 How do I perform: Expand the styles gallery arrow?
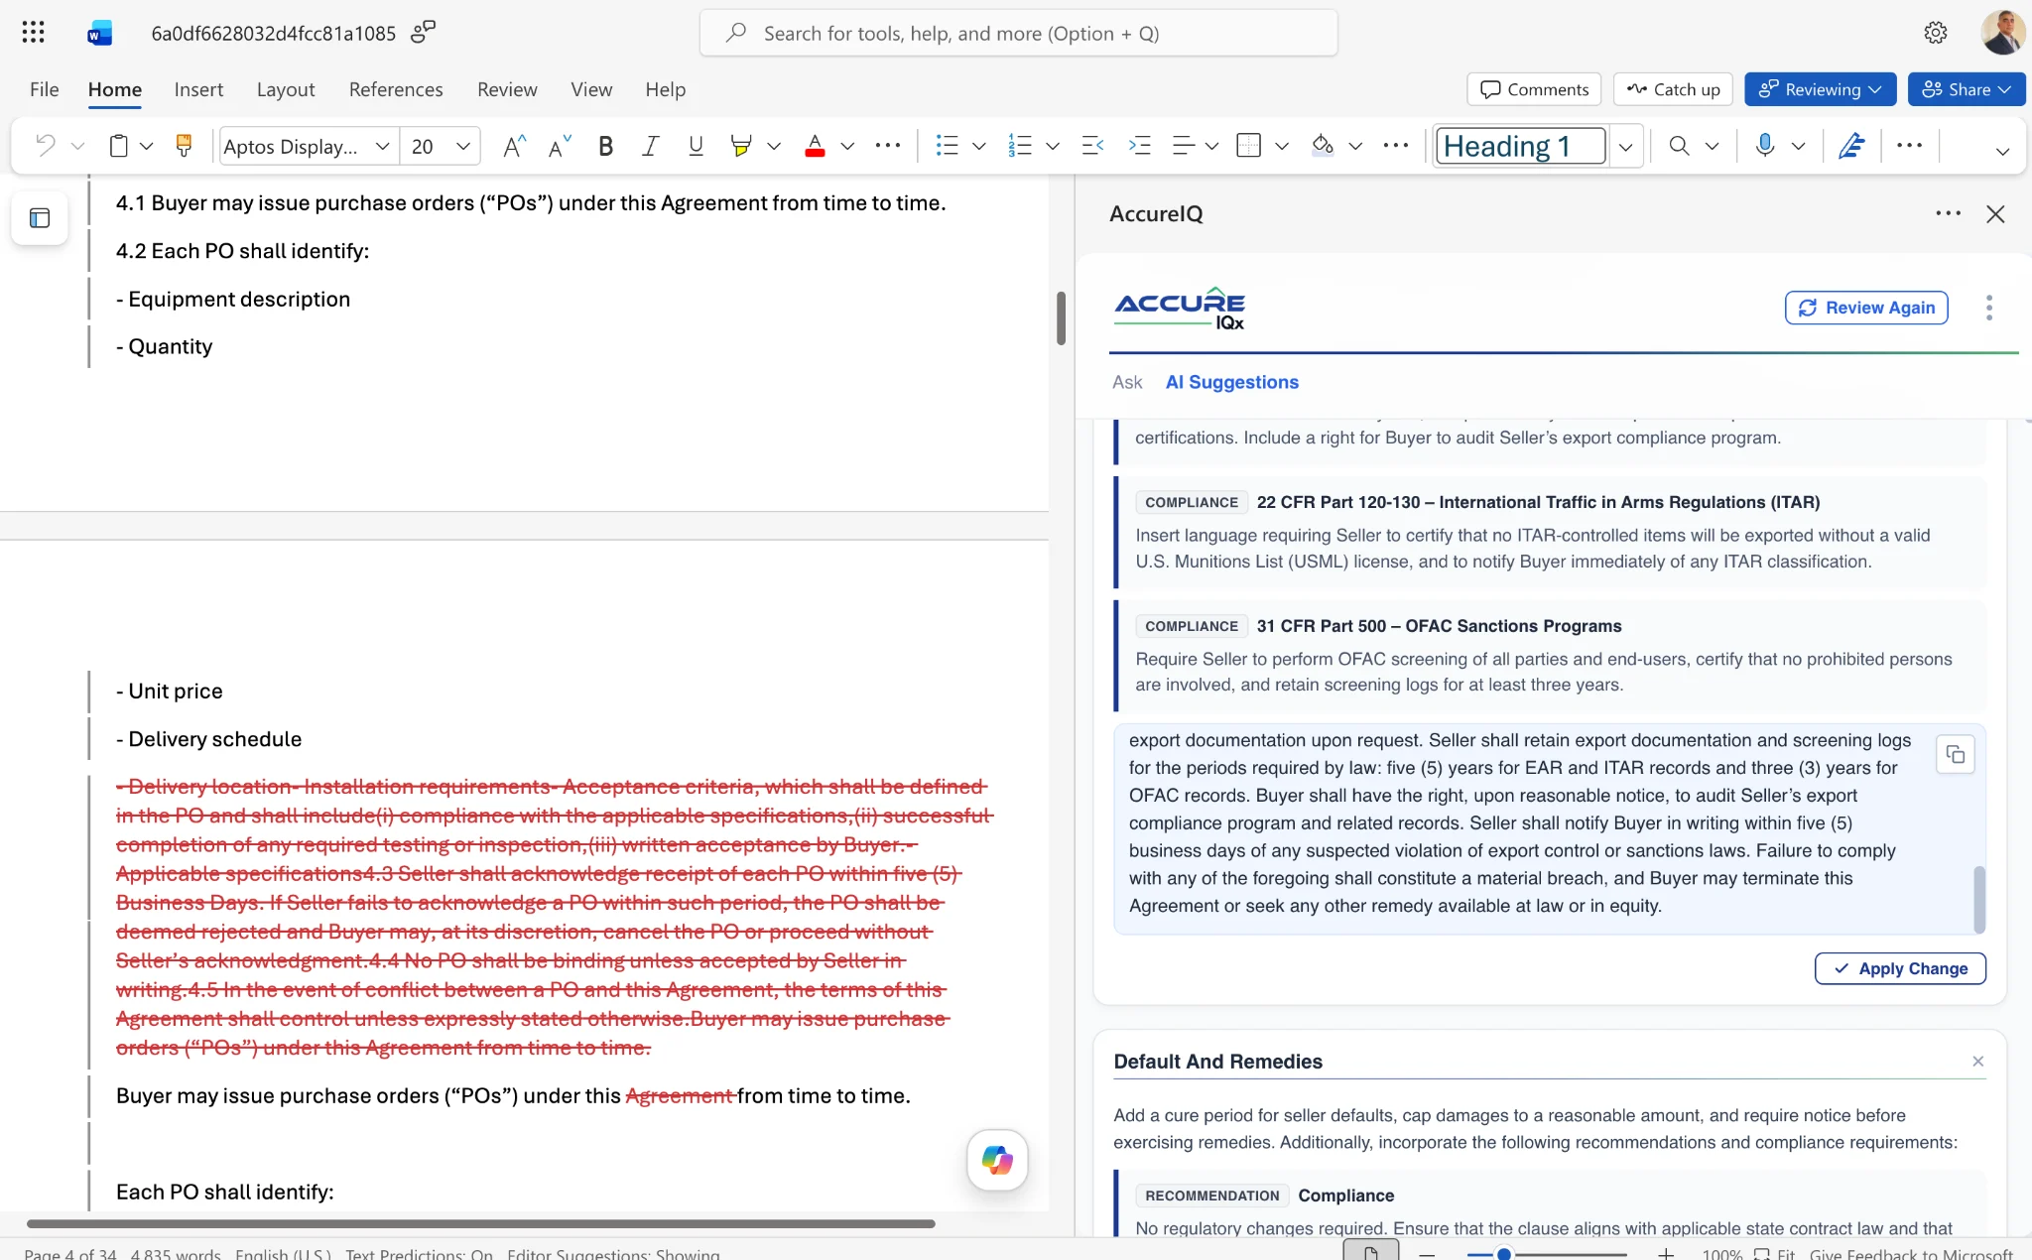(x=1625, y=147)
